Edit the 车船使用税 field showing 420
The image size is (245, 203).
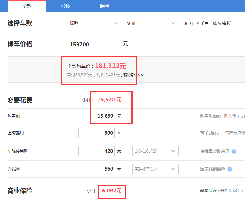[x=96, y=151]
